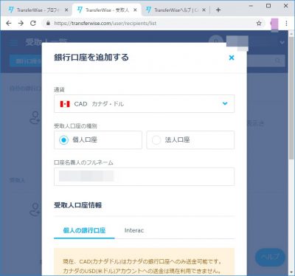Select the 法人口座 radio option
295x276 pixels.
pos(190,140)
